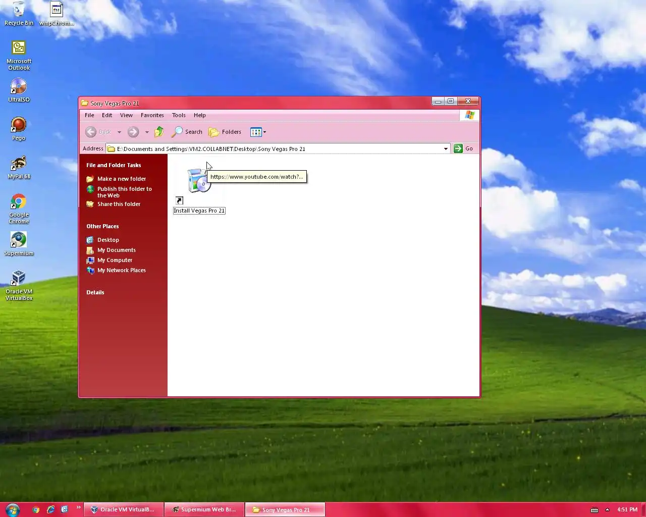Go up one folder level in Explorer
This screenshot has width=646, height=517.
coord(159,132)
